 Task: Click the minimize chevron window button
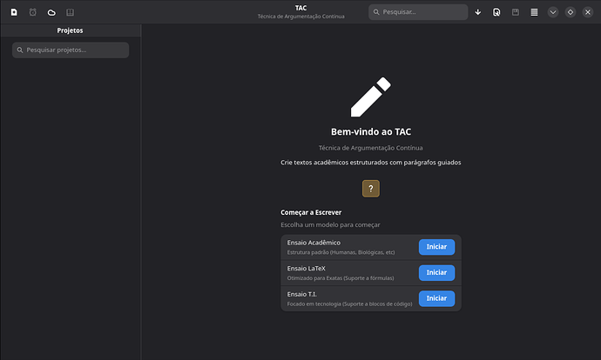click(x=552, y=12)
